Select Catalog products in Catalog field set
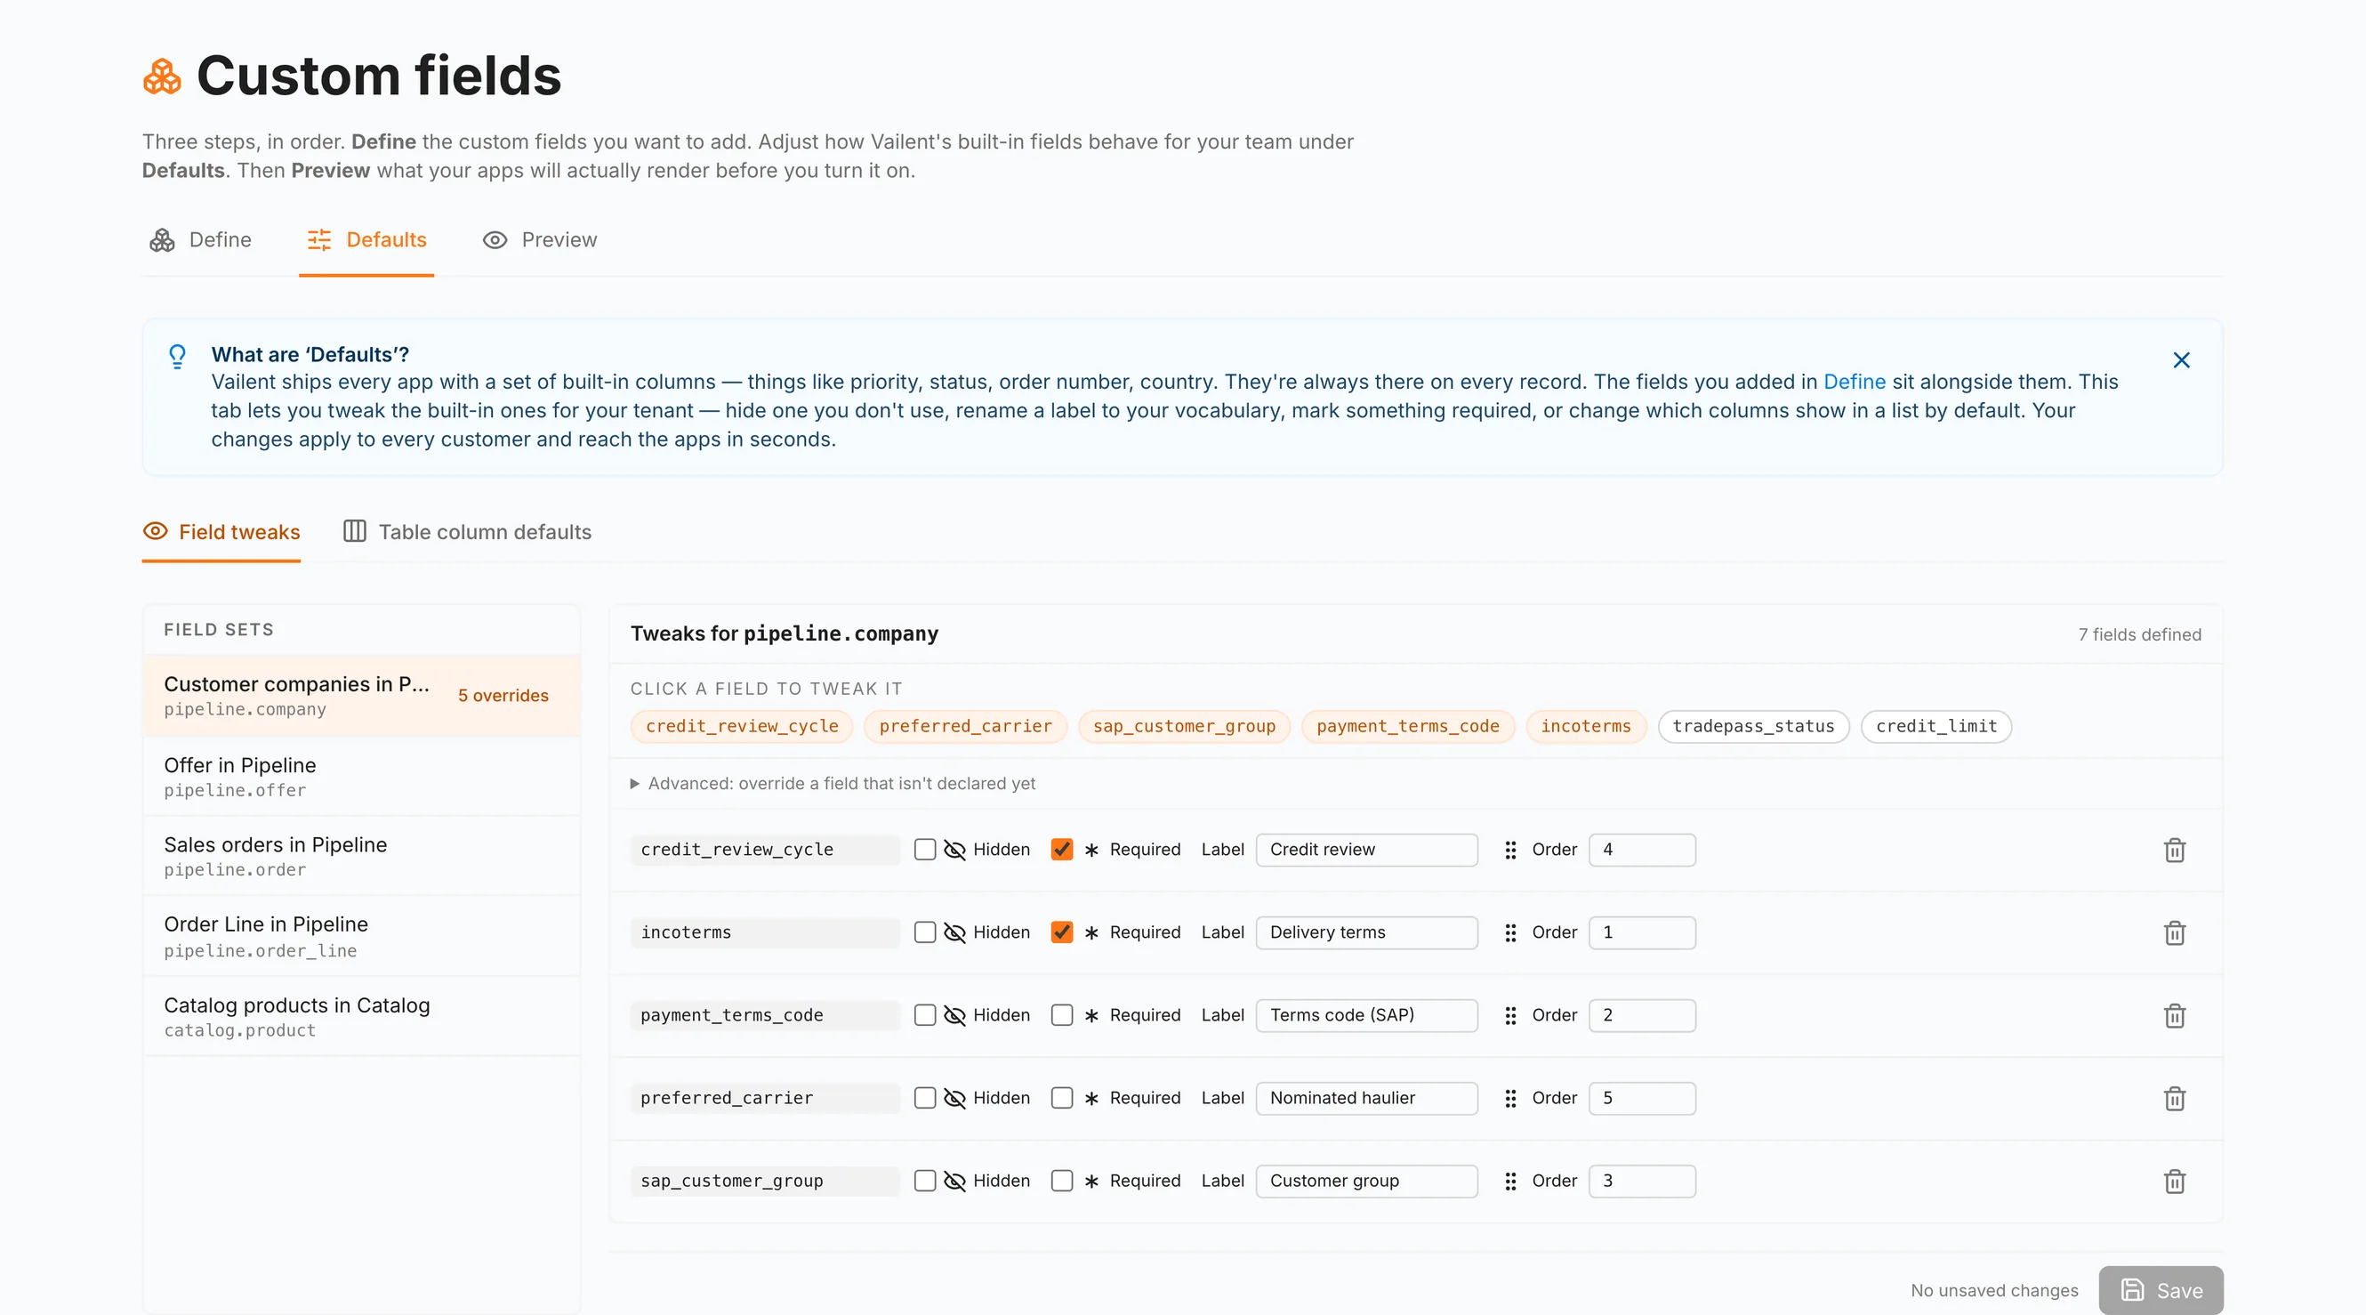 pos(362,1016)
